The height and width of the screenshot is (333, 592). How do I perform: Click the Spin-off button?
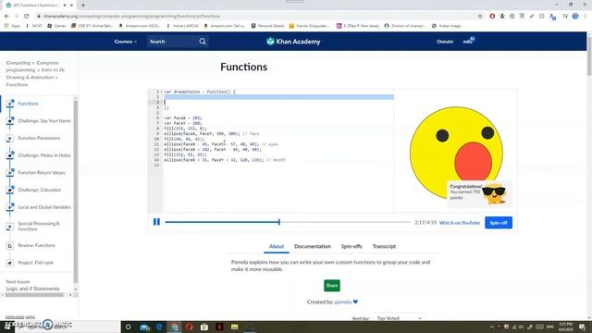click(x=499, y=223)
